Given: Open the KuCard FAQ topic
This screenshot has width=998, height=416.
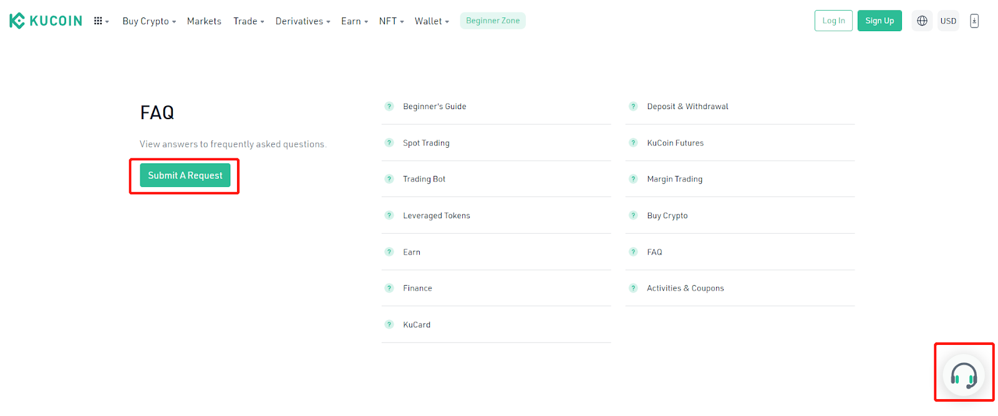Looking at the screenshot, I should (417, 325).
